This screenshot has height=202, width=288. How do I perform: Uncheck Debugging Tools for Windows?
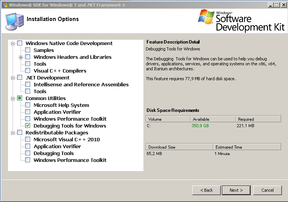(28, 126)
